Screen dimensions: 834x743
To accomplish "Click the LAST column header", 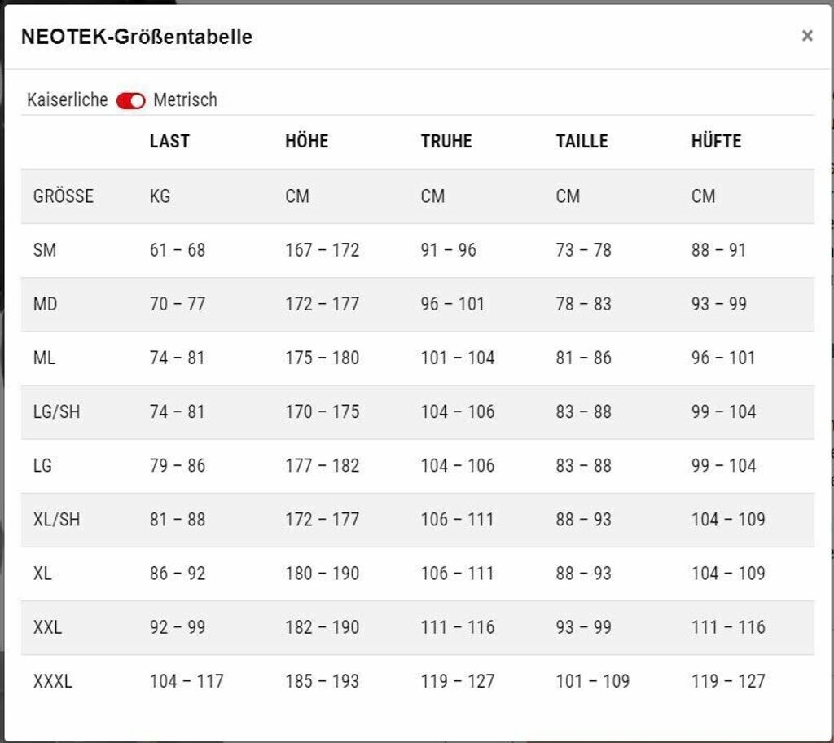I will click(x=169, y=141).
